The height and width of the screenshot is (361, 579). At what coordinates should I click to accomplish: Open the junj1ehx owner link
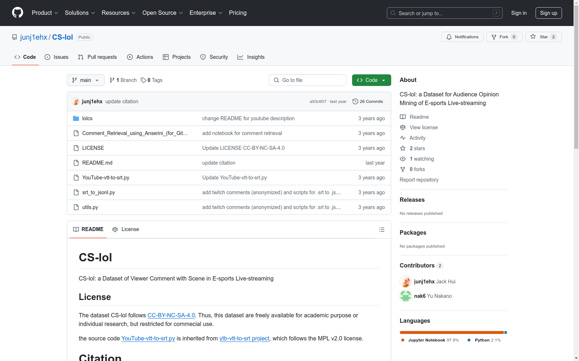(x=34, y=37)
